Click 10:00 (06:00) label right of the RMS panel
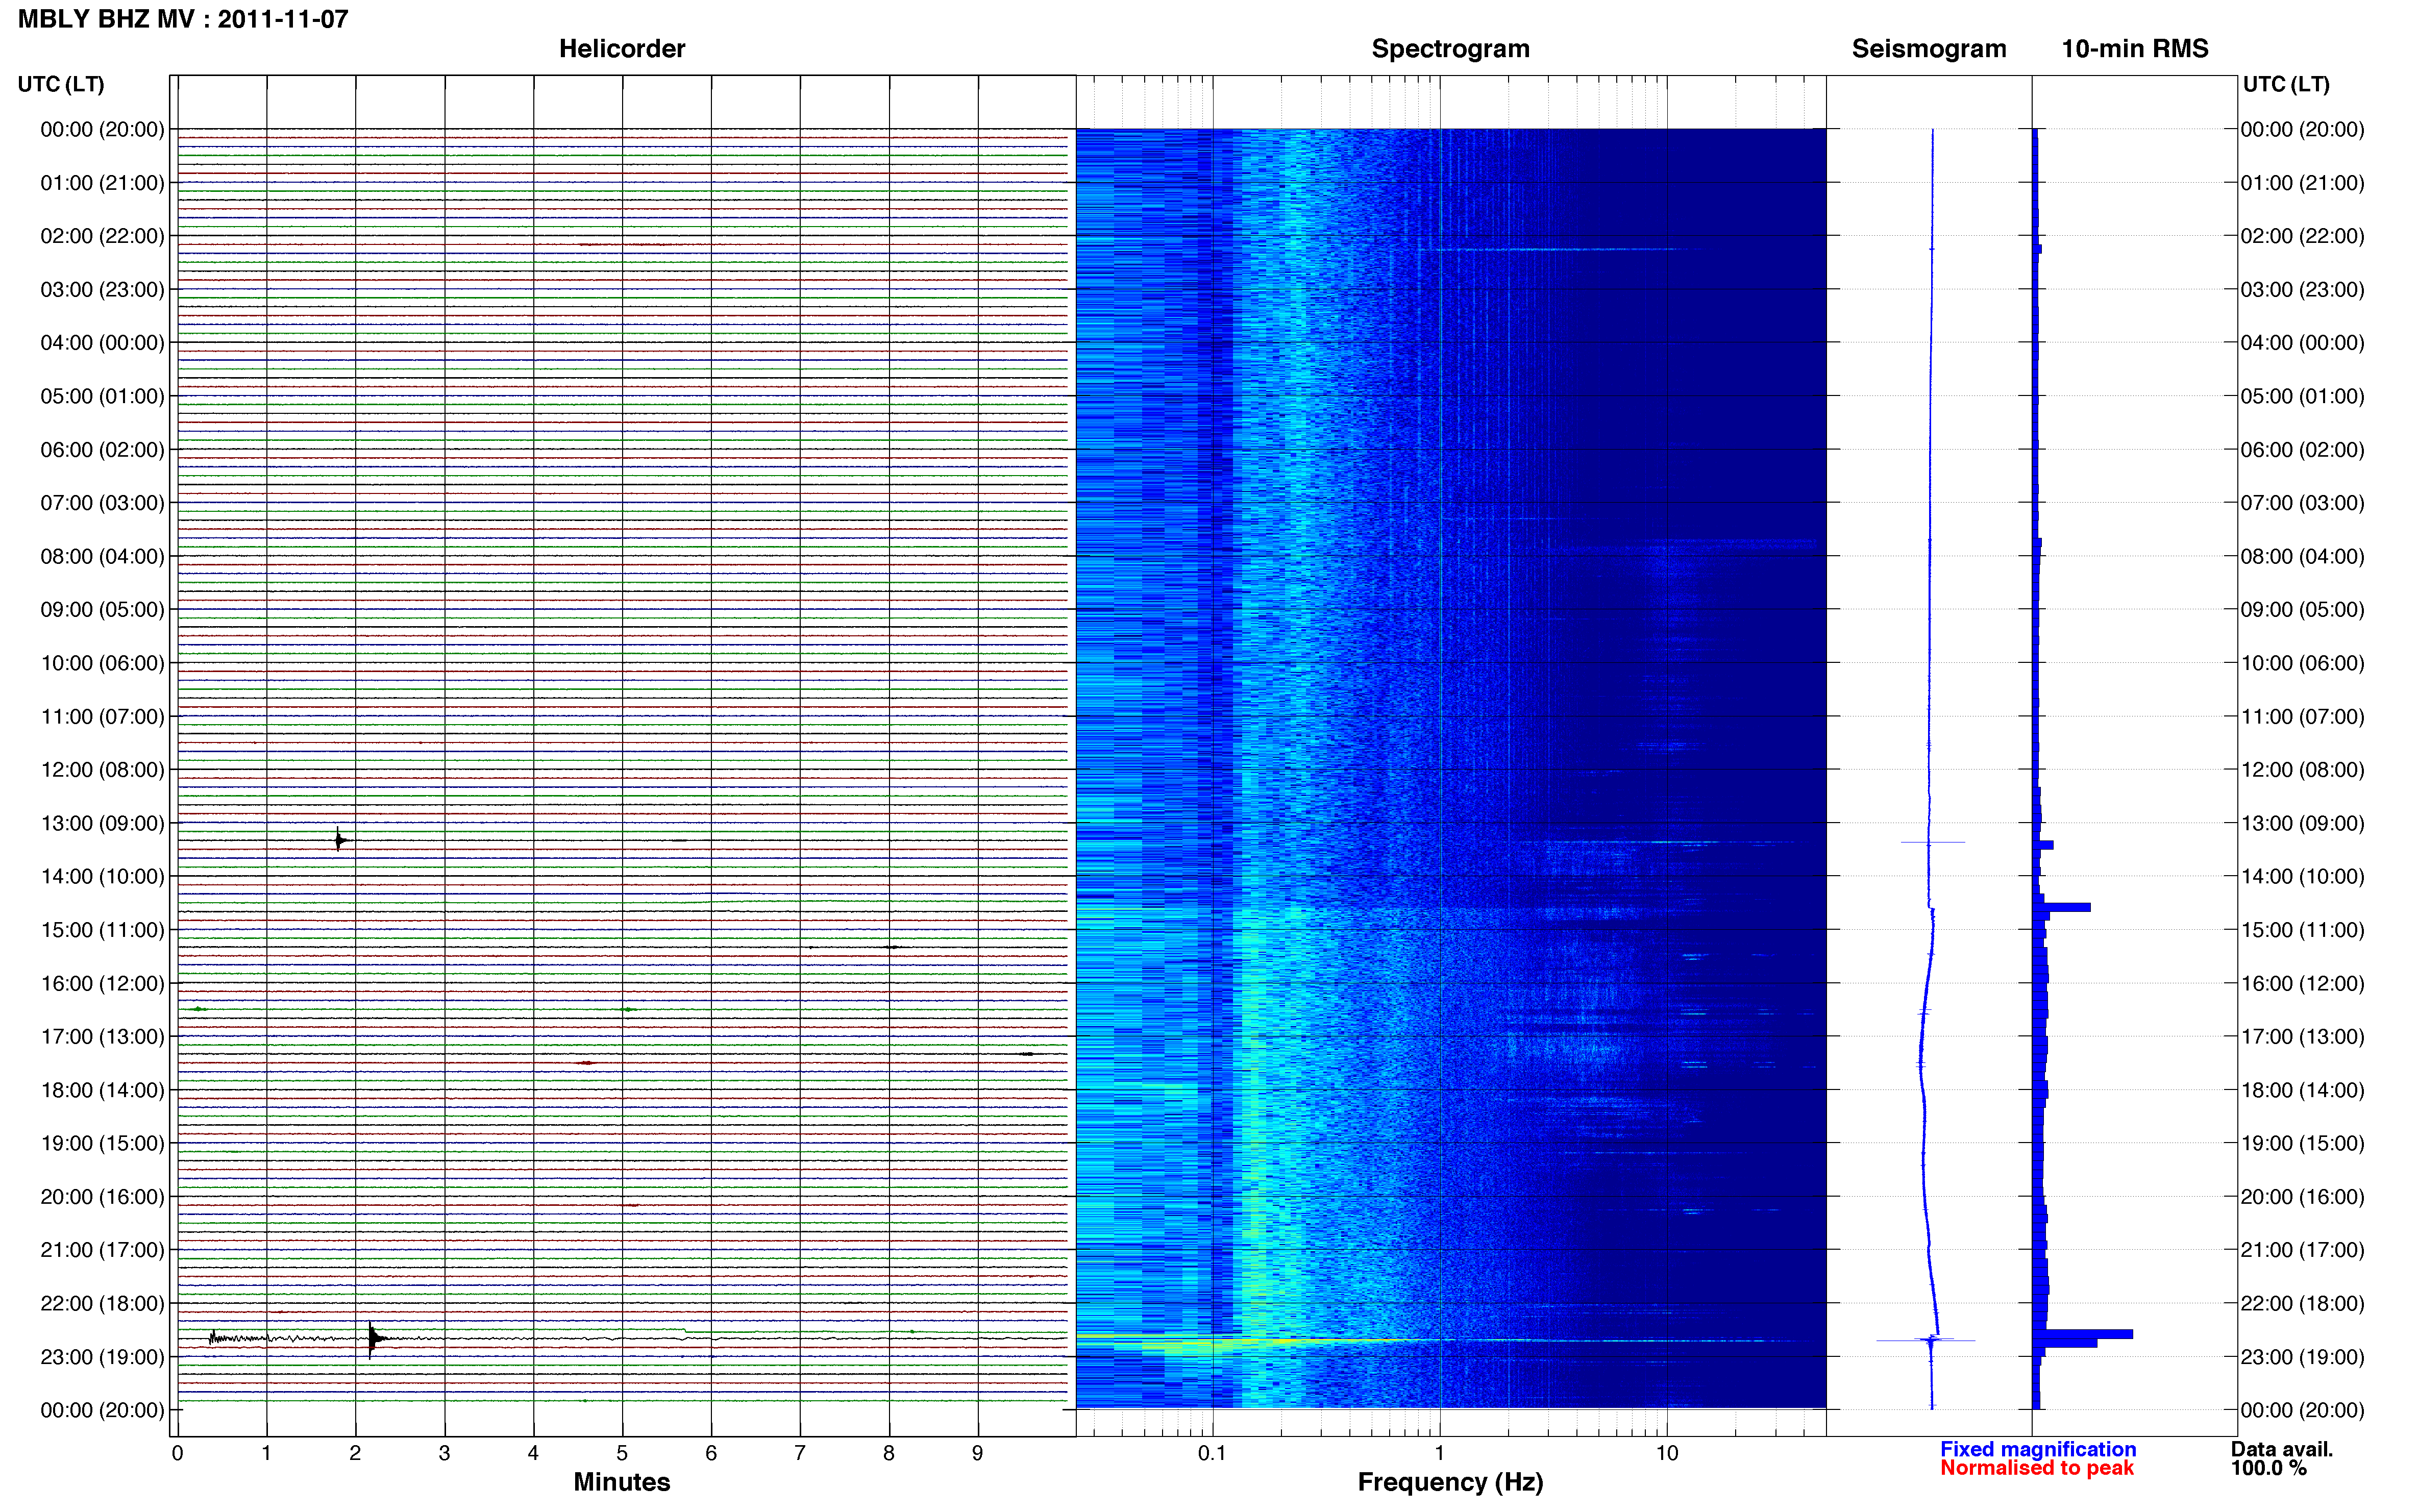Viewport: 2419px width, 1512px height. [2302, 663]
